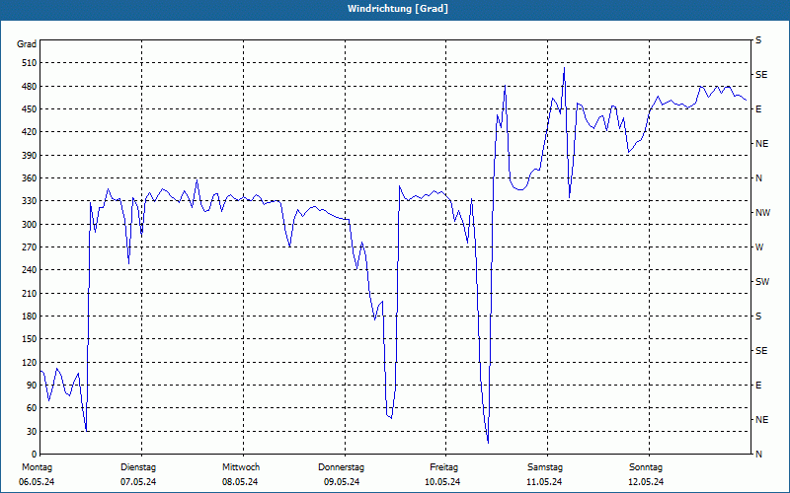The width and height of the screenshot is (790, 493).
Task: Select the "90" y-axis value
Action: [x=32, y=386]
